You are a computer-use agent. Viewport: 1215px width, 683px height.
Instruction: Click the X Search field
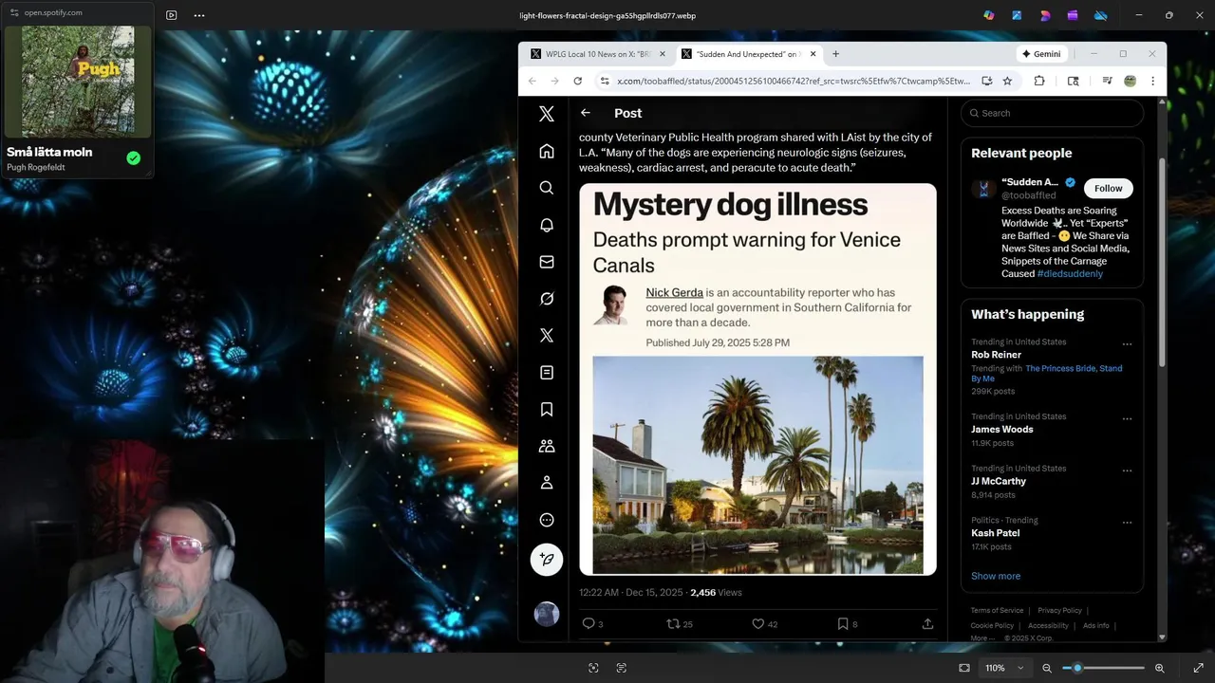[x=1052, y=113]
